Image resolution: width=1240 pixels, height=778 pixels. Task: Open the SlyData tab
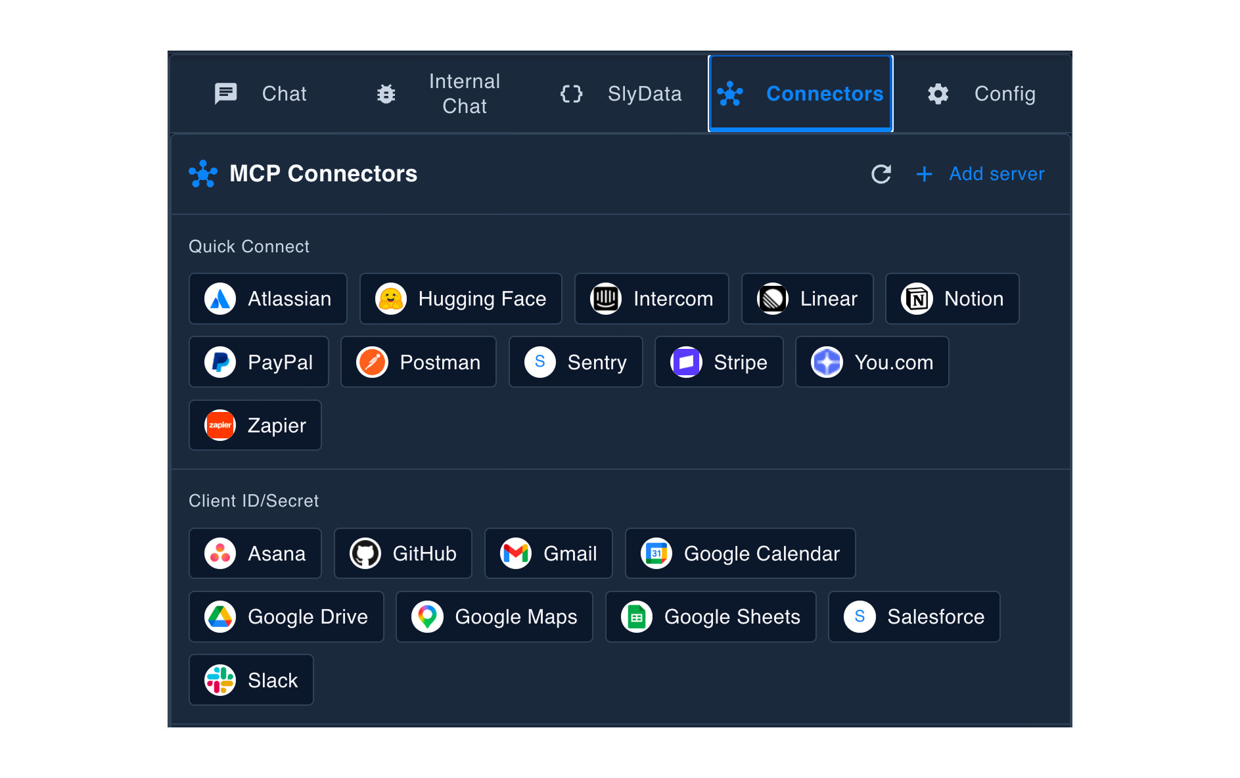tap(620, 94)
